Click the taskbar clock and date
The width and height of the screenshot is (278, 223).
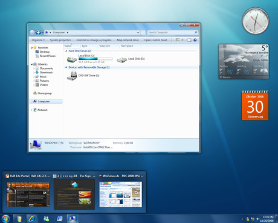268,219
